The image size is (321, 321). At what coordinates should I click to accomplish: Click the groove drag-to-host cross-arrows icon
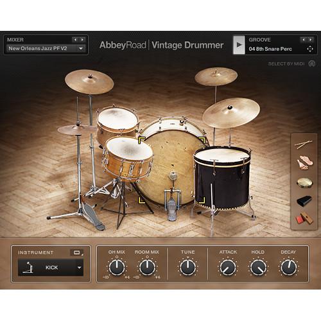[x=310, y=49]
